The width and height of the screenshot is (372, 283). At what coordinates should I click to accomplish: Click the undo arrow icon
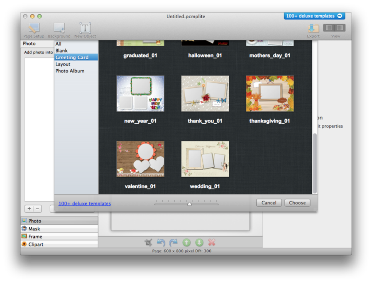click(161, 243)
